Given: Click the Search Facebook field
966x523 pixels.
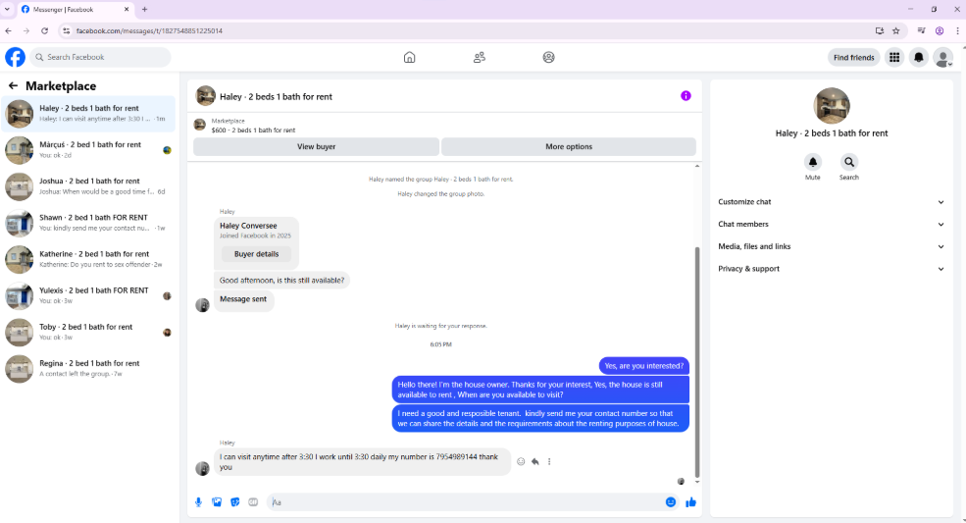Looking at the screenshot, I should tap(100, 57).
